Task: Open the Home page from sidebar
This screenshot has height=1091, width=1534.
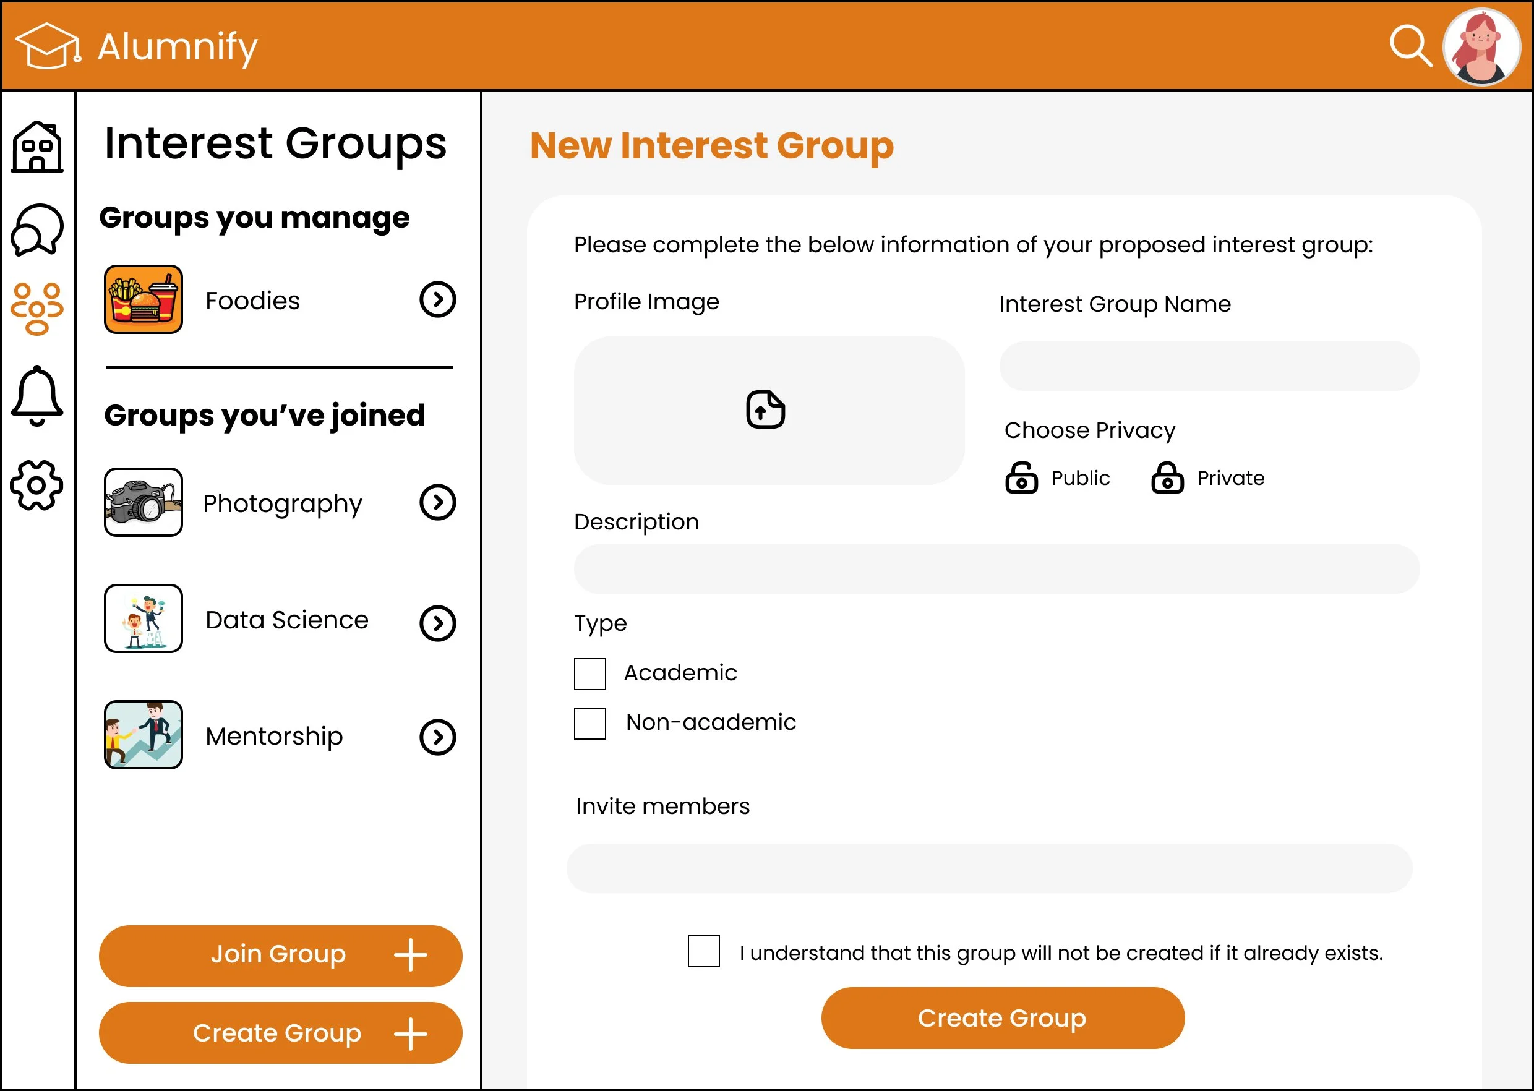Action: point(37,147)
